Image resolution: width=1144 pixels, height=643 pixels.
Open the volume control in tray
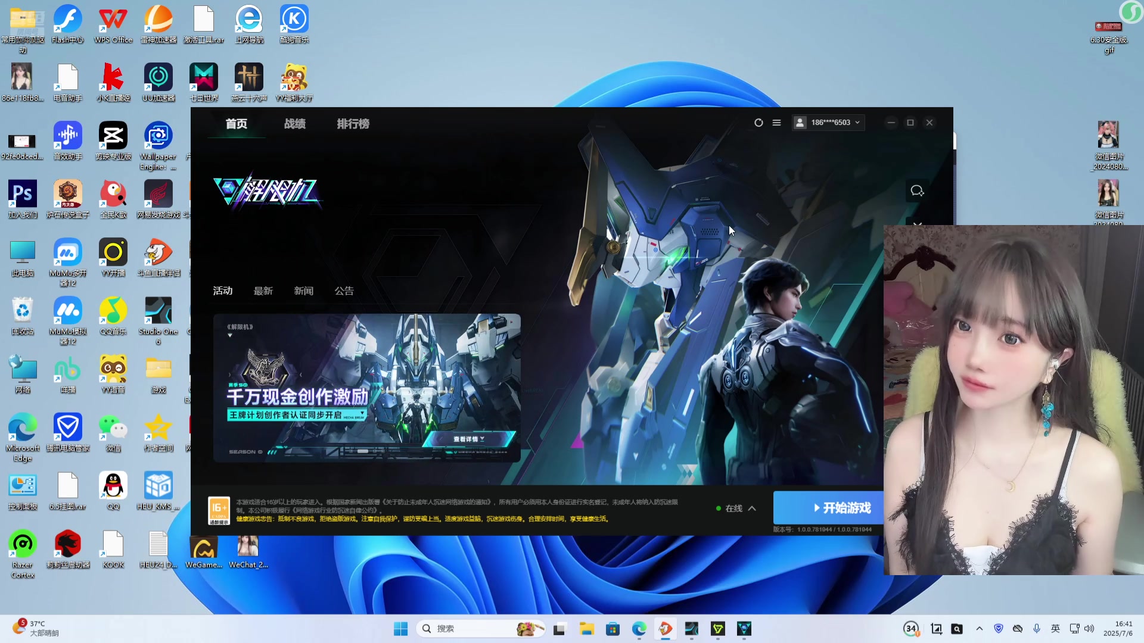pos(1089,629)
